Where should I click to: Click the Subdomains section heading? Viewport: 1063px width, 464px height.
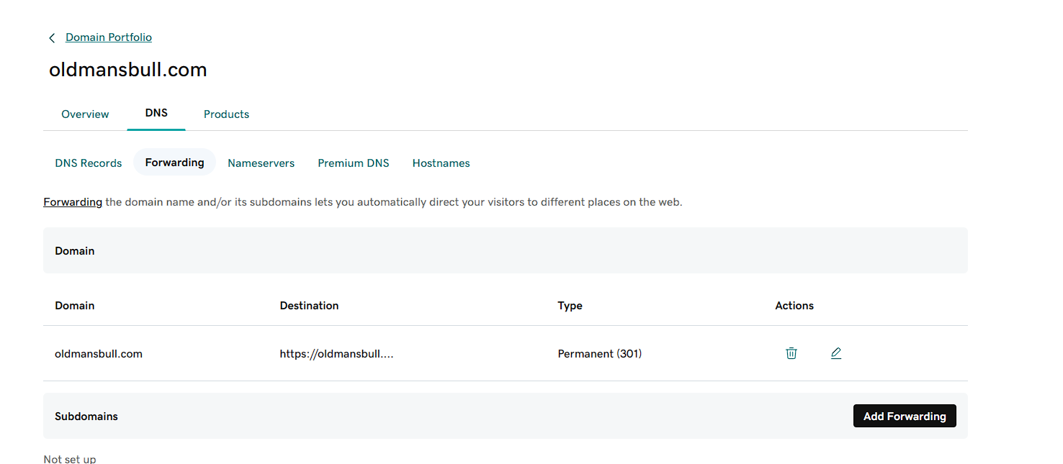[x=86, y=417]
